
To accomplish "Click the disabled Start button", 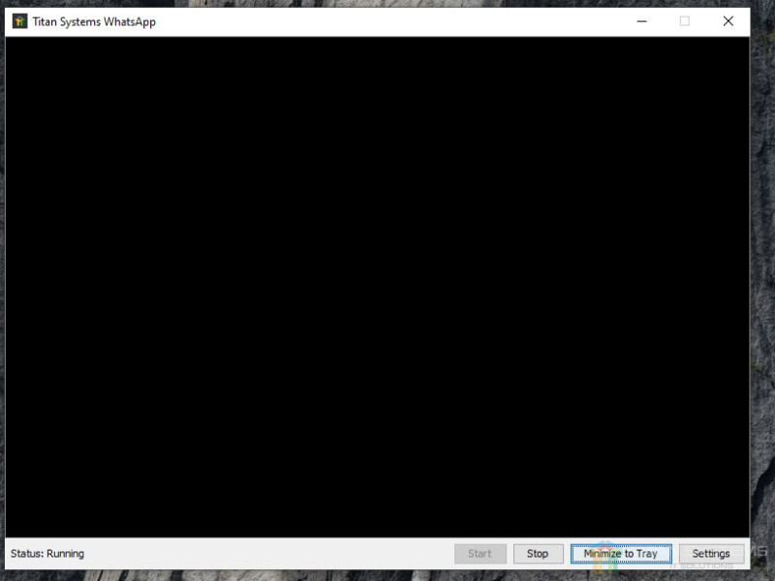I will click(480, 554).
